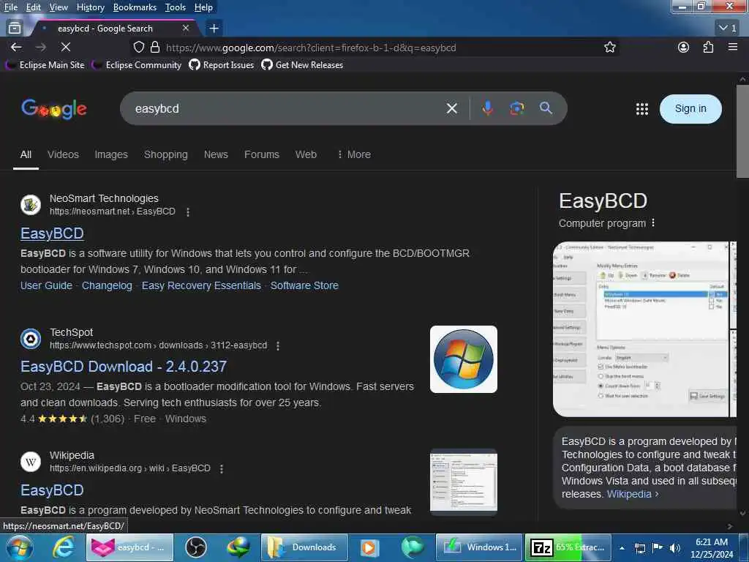This screenshot has height=562, width=749.
Task: Click the volume speaker tray icon
Action: click(x=674, y=547)
